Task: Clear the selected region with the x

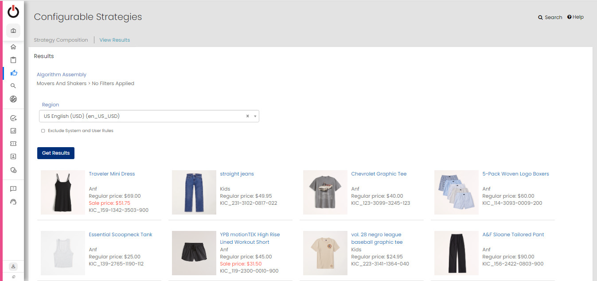Action: tap(248, 116)
